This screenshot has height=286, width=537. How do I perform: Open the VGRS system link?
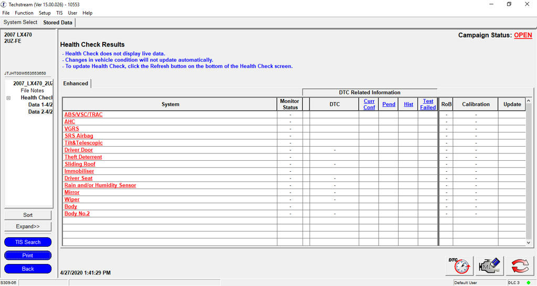point(71,129)
